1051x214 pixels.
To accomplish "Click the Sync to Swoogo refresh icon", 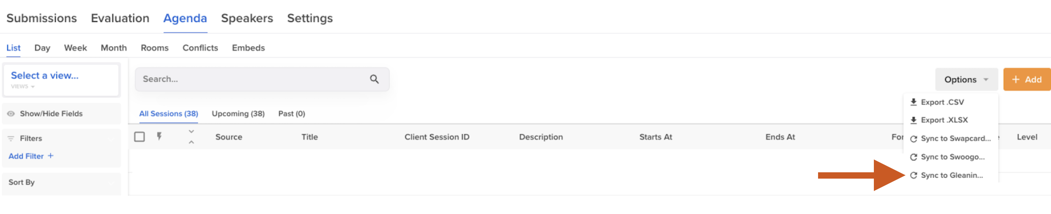I will pyautogui.click(x=914, y=157).
